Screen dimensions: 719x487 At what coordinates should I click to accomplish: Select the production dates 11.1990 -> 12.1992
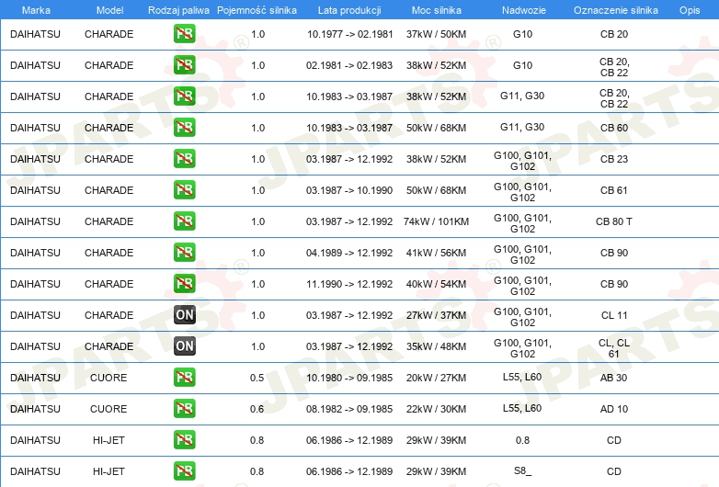click(x=349, y=284)
